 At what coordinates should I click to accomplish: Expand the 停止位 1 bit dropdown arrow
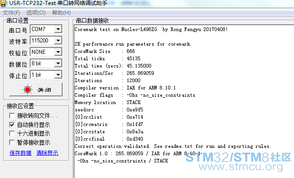(x=58, y=75)
